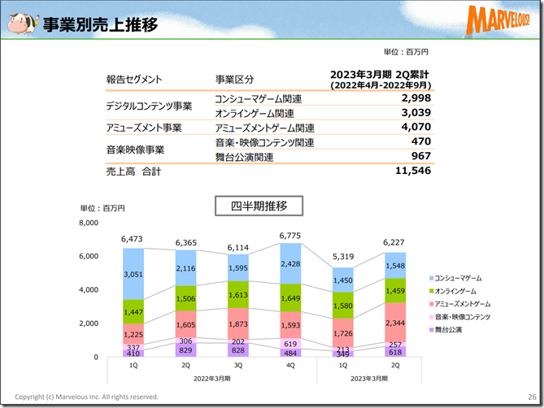Click the cow mascot icon in header
Viewport: 544px width, 408px height.
(22, 23)
